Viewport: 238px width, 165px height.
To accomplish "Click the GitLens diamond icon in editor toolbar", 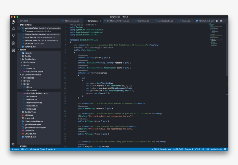I will [x=217, y=21].
